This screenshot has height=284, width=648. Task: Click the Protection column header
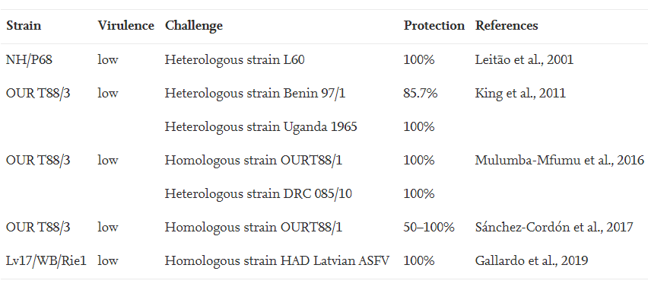[434, 26]
